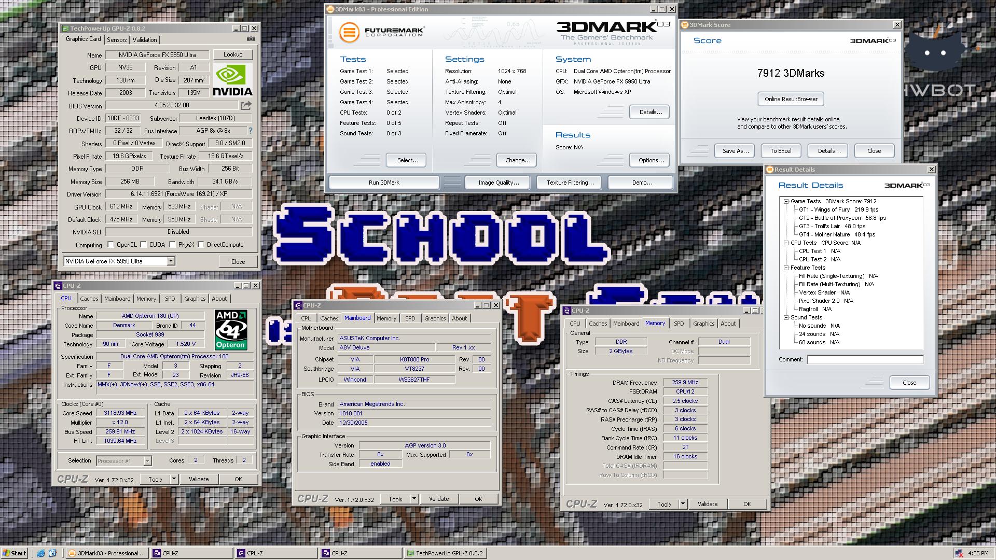996x560 pixels.
Task: Open the Caches tab in the CPU-Z CPU window
Action: pyautogui.click(x=89, y=299)
